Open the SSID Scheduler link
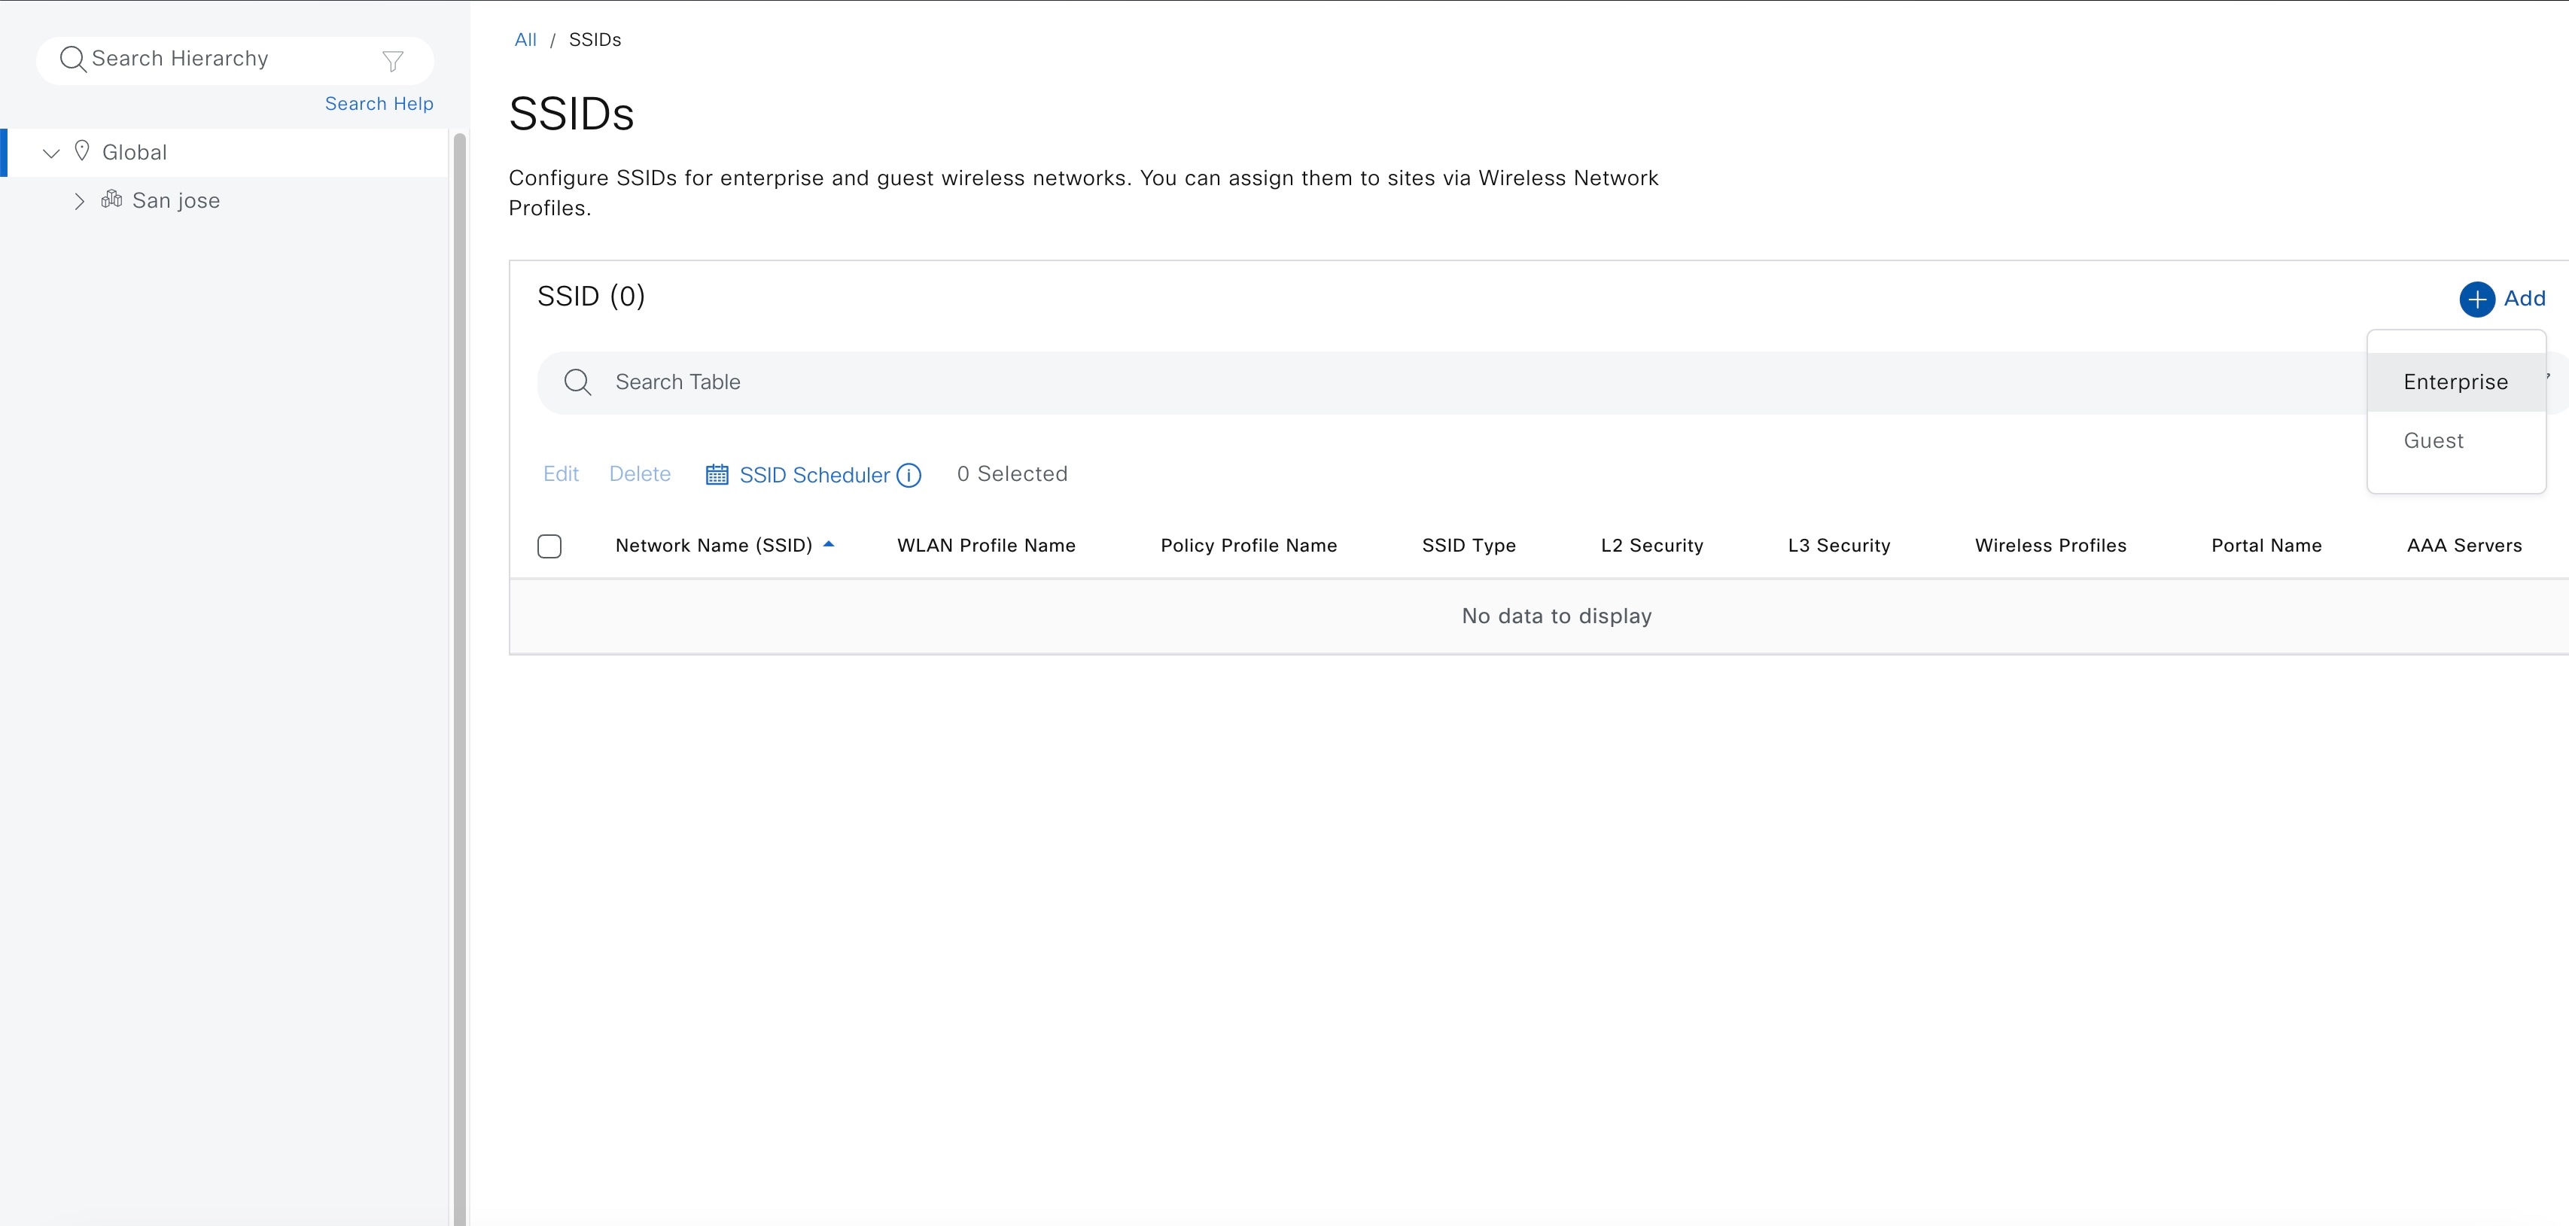Screen dimensions: 2569x1226 (x=814, y=476)
